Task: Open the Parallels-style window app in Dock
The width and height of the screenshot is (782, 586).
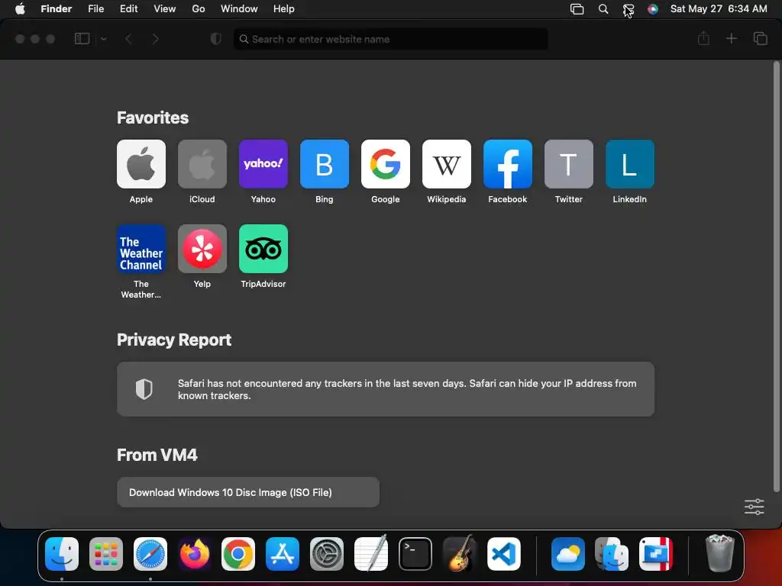Action: pyautogui.click(x=656, y=554)
